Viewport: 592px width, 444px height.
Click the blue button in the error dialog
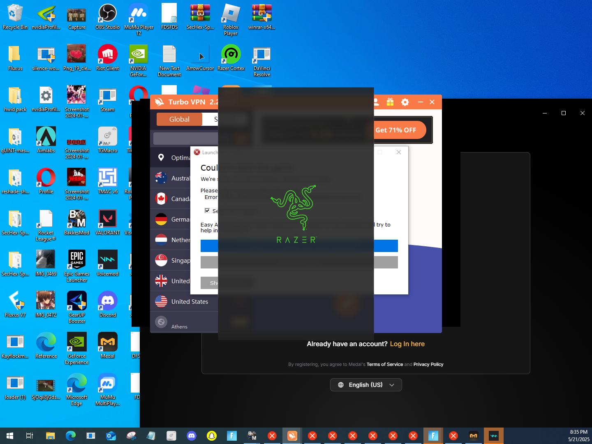(299, 246)
